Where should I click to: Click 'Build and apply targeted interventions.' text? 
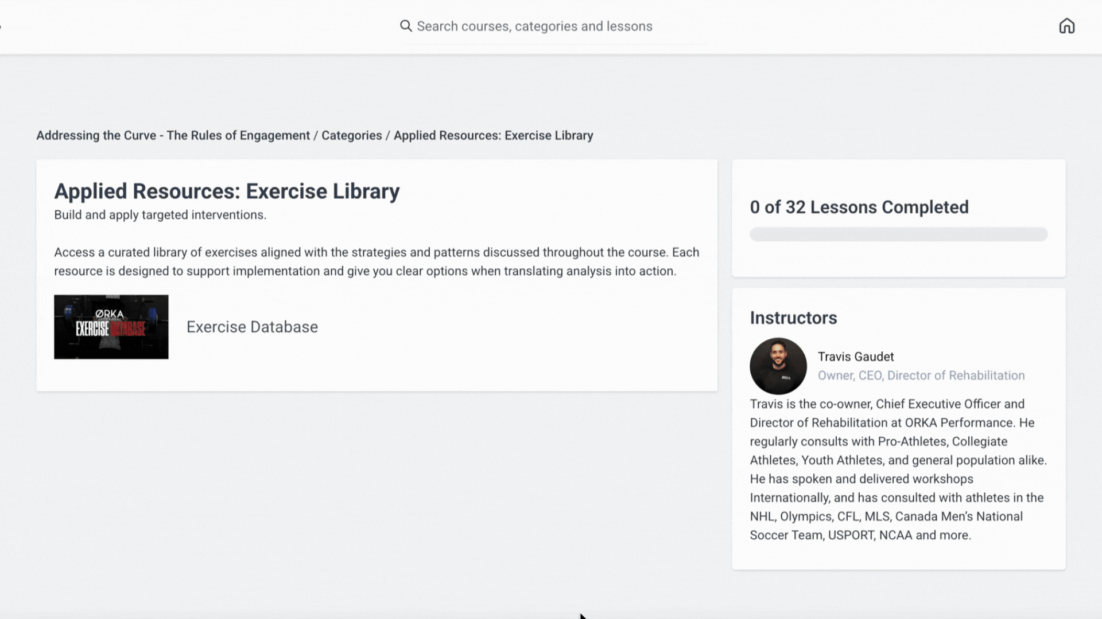(x=160, y=215)
